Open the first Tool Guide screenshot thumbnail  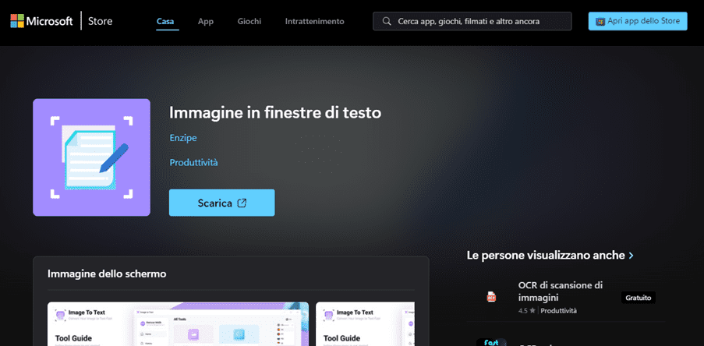click(x=178, y=323)
